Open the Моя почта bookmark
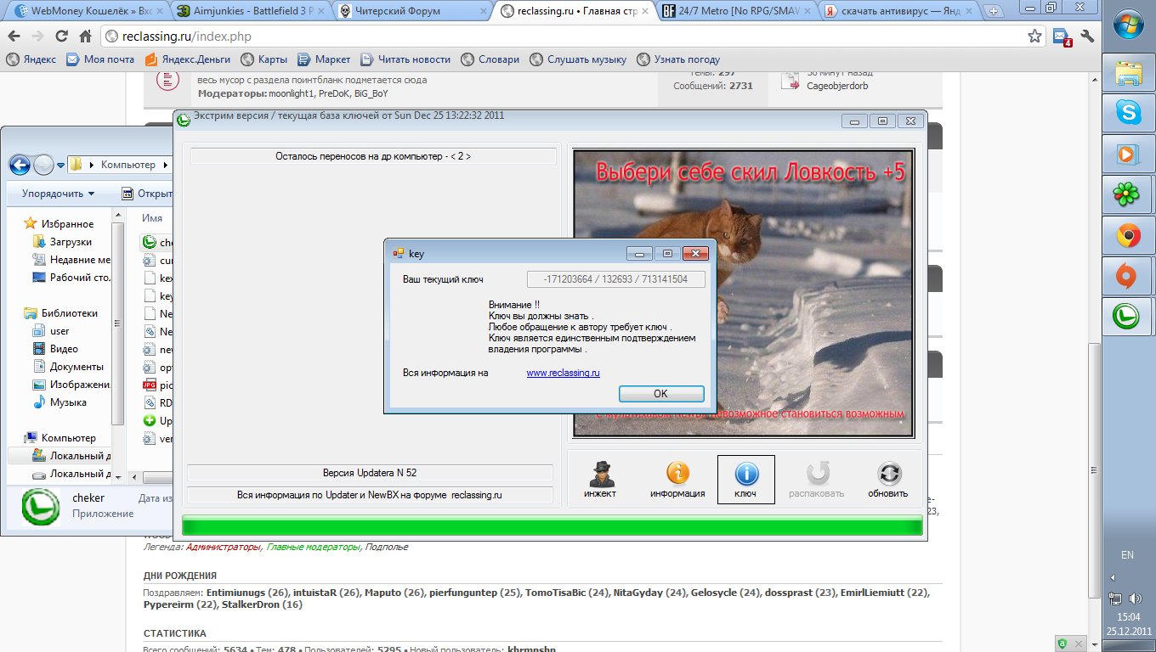 [x=100, y=59]
